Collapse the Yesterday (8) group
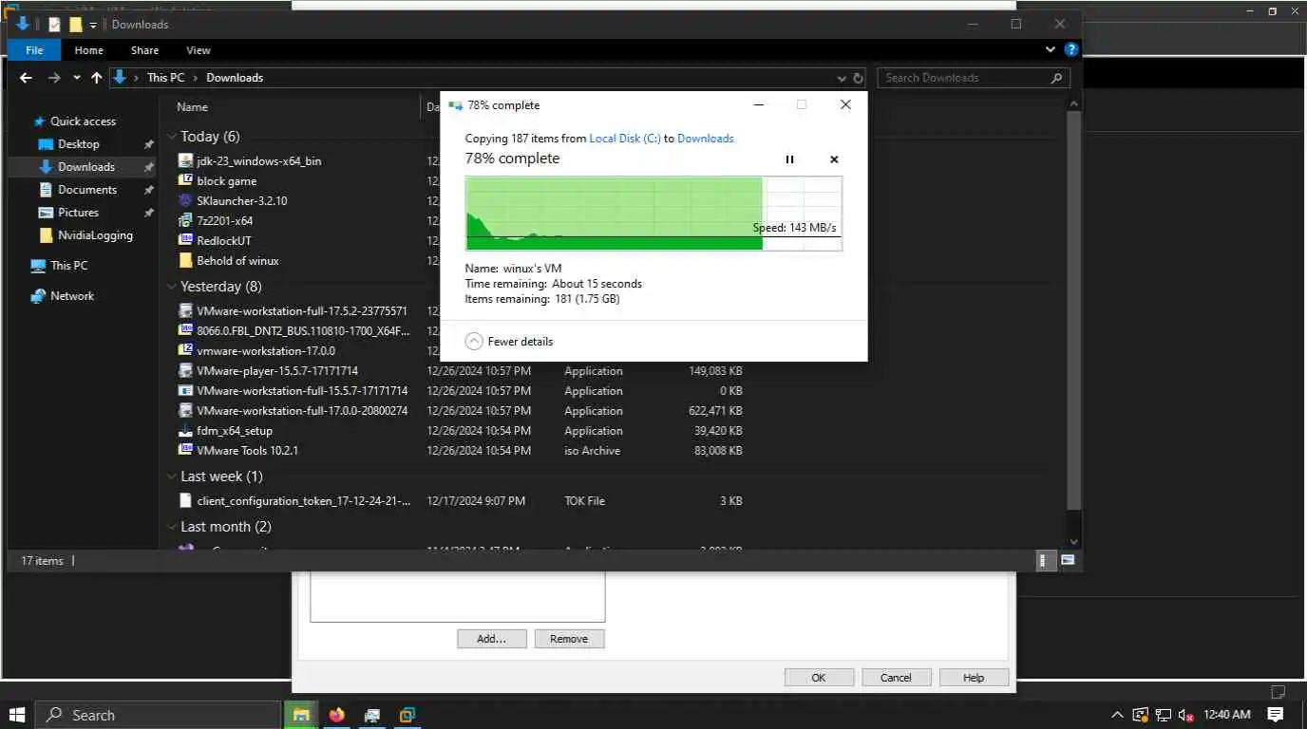The height and width of the screenshot is (729, 1307). click(172, 287)
